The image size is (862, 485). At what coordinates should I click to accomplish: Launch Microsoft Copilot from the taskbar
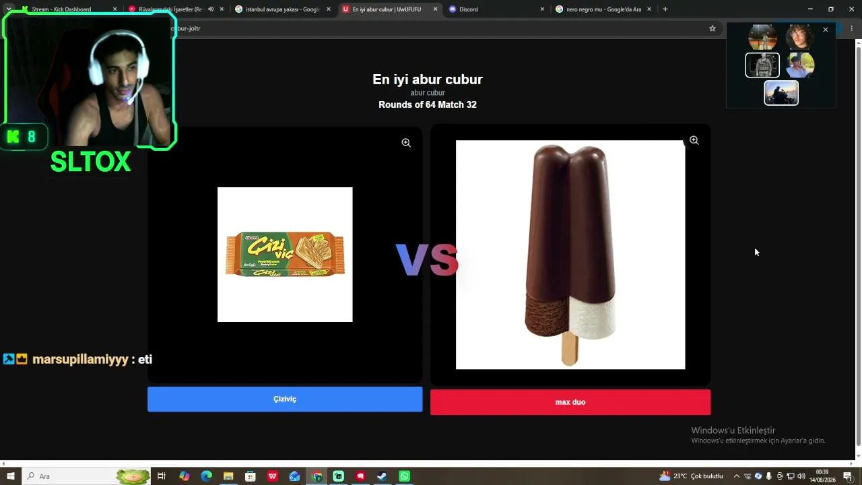(x=185, y=476)
